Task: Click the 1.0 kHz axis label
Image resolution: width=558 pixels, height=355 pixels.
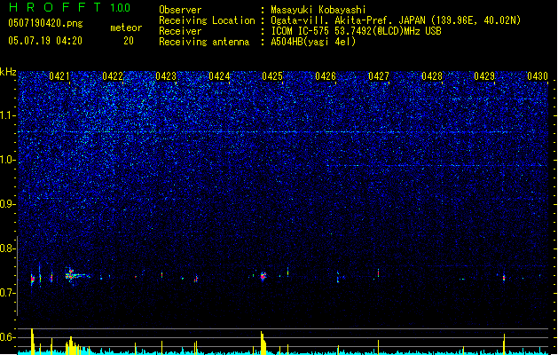Action: point(7,160)
